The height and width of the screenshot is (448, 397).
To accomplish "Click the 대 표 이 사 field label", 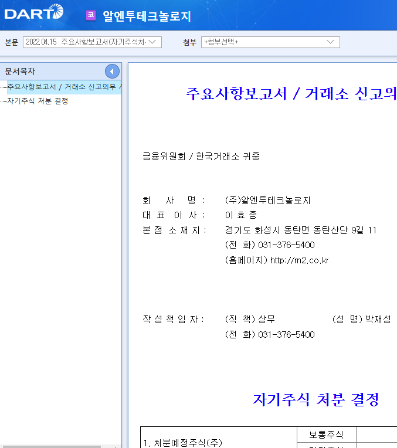I will (173, 215).
